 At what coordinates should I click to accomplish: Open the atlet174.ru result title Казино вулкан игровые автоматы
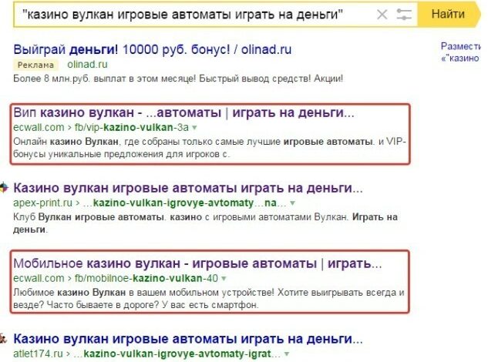coord(188,339)
